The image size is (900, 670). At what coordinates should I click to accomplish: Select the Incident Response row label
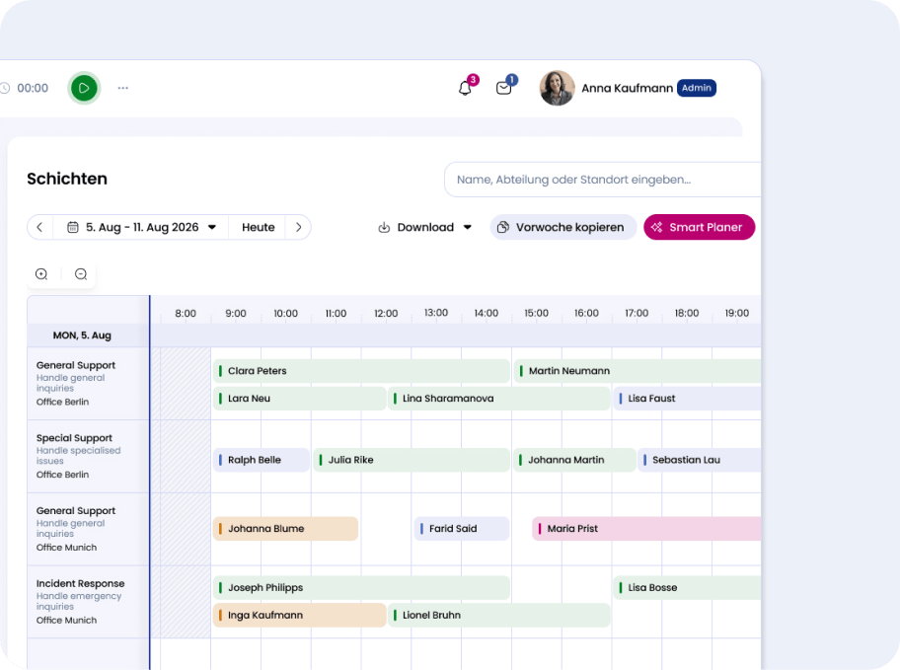coord(79,584)
